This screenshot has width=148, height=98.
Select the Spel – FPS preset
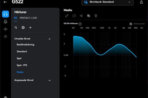22,65
